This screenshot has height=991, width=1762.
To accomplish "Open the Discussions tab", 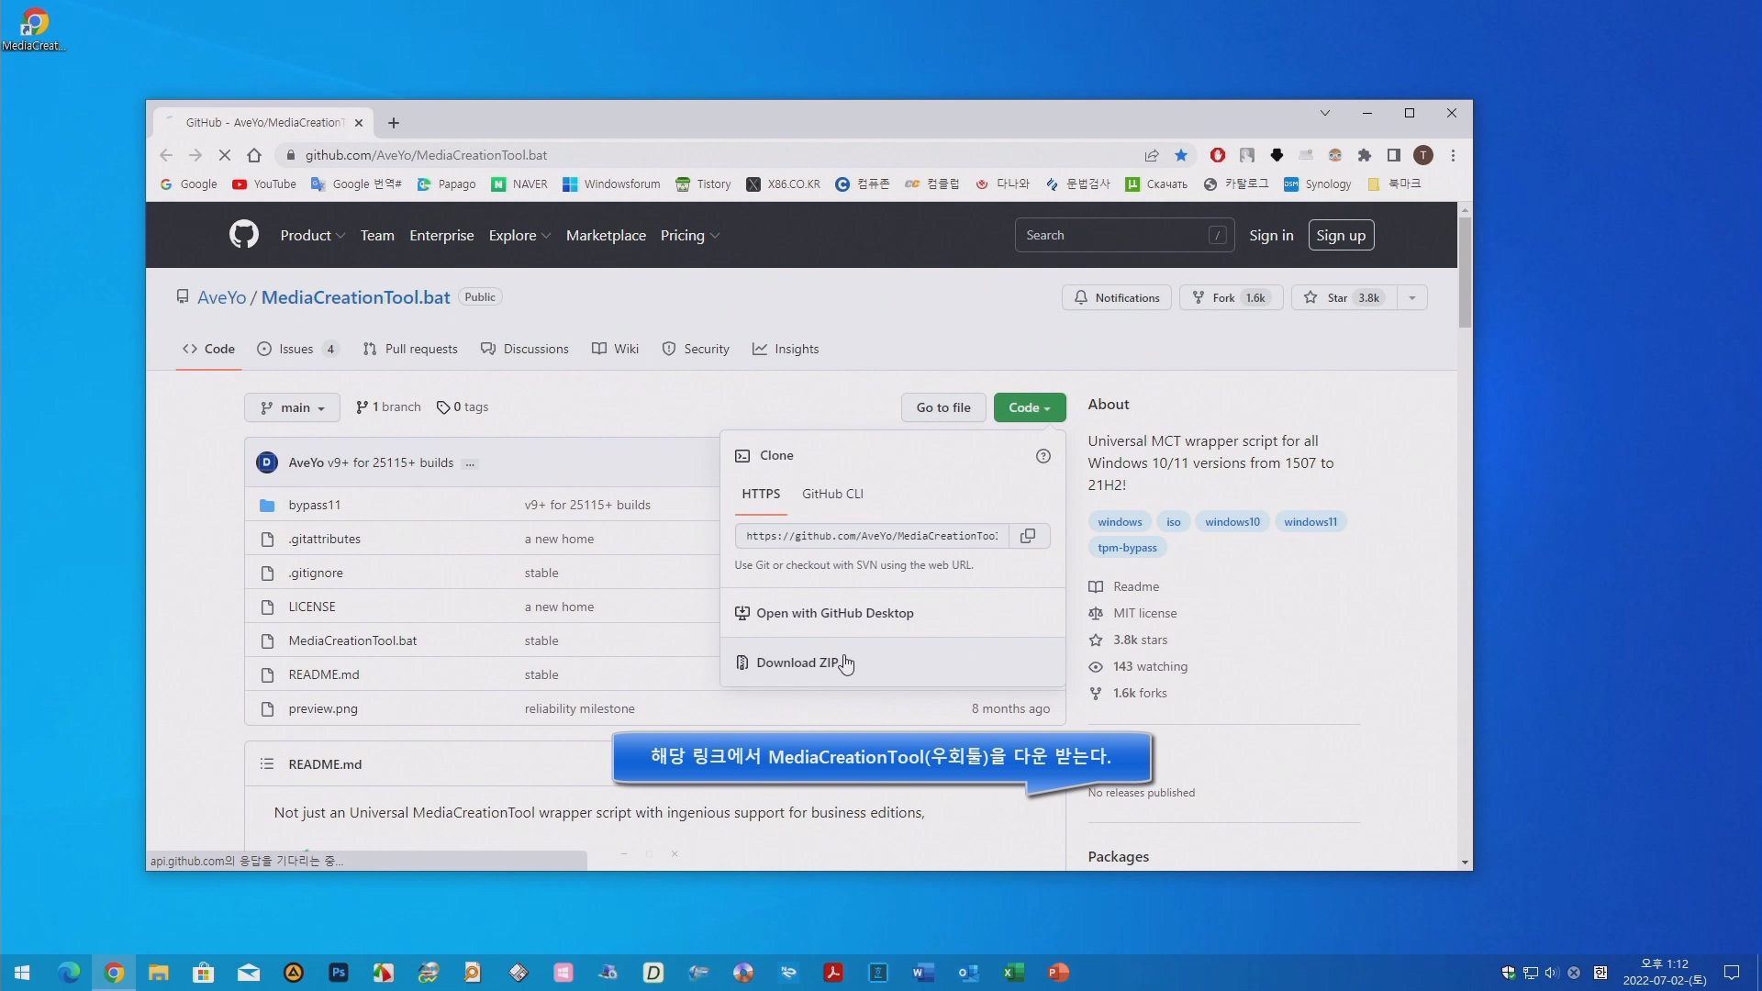I will [525, 350].
